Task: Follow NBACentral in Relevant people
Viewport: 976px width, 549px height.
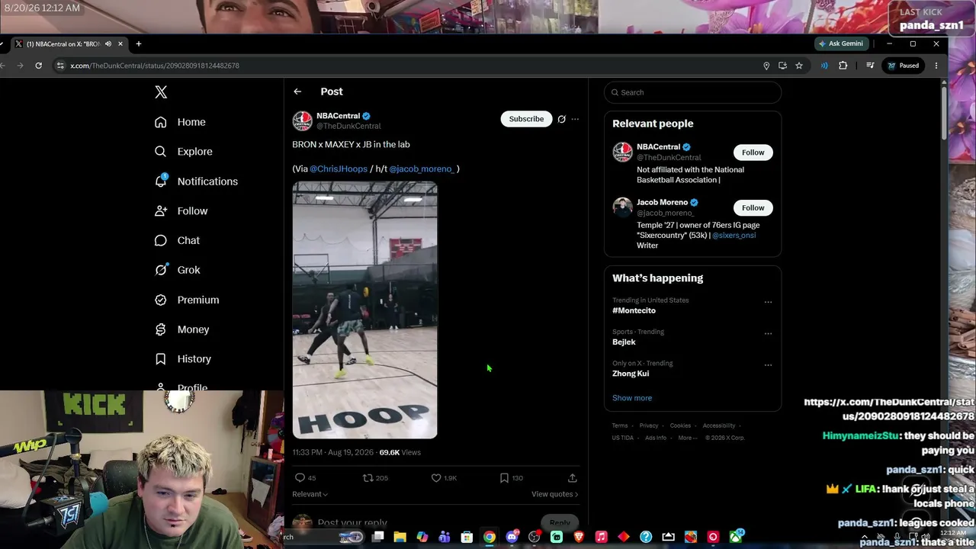Action: tap(753, 152)
